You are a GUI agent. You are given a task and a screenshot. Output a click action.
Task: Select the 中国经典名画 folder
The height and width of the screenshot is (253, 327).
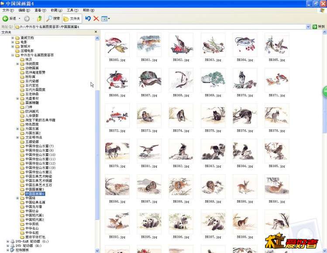(x=35, y=202)
